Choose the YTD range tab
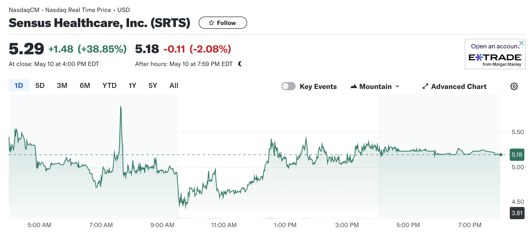 point(109,85)
